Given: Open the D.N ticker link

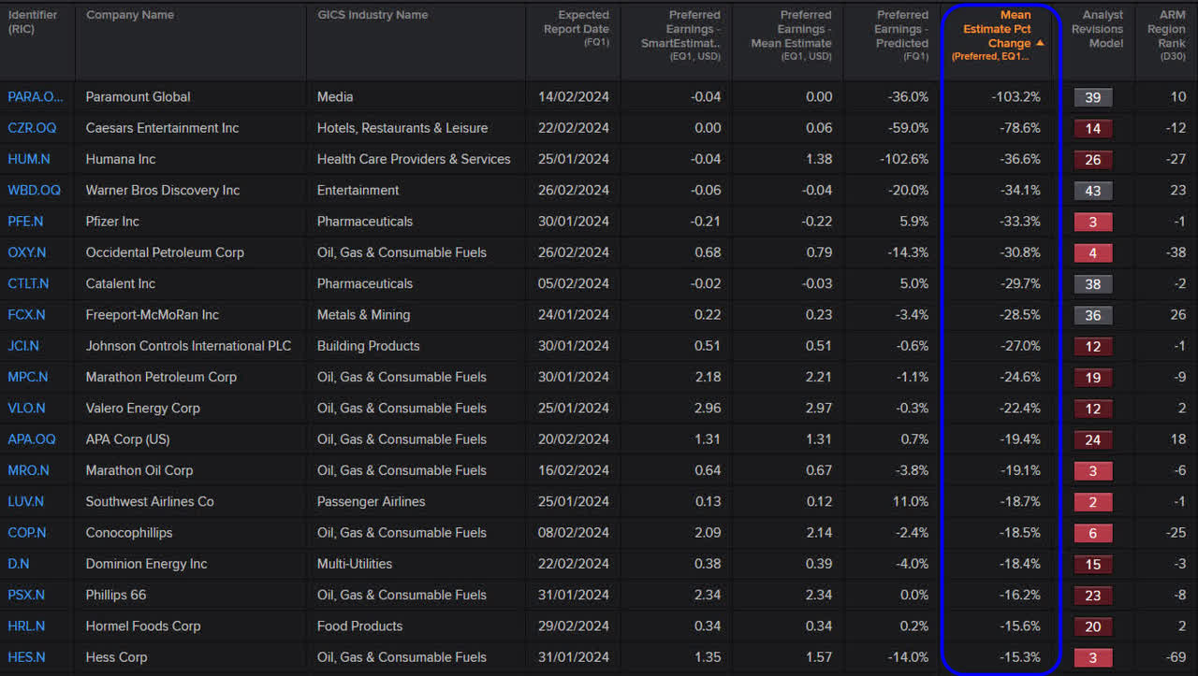Looking at the screenshot, I should pyautogui.click(x=18, y=564).
